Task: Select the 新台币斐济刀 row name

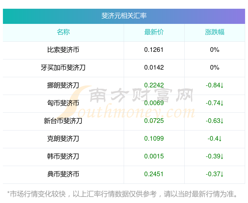Action: [63, 121]
